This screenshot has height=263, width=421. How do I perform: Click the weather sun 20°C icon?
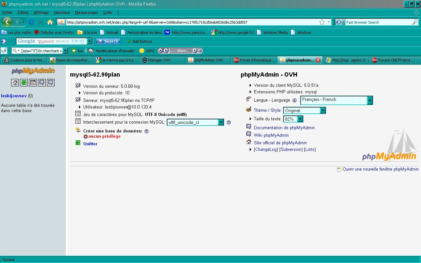pyautogui.click(x=142, y=51)
